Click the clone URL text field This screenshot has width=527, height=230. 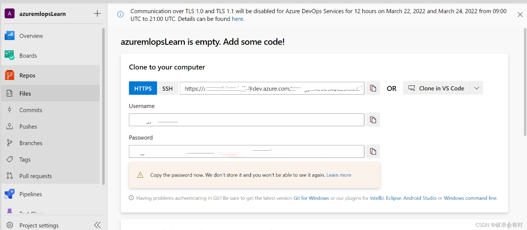(x=272, y=88)
